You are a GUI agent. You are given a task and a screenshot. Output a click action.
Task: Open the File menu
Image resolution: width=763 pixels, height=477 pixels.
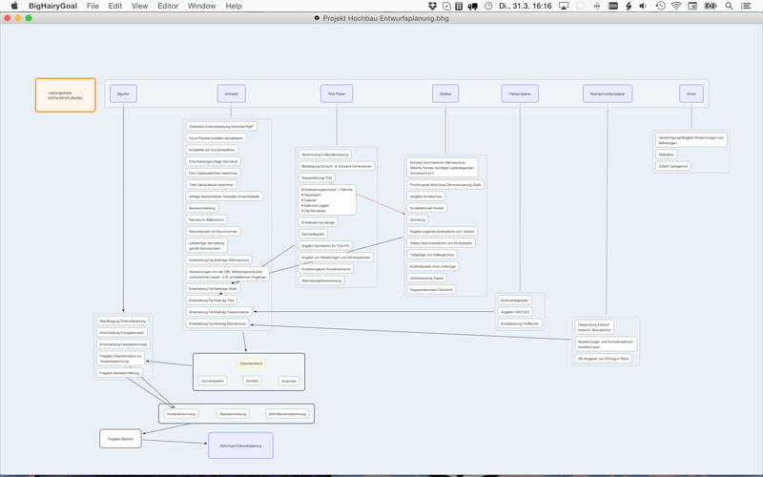point(93,6)
